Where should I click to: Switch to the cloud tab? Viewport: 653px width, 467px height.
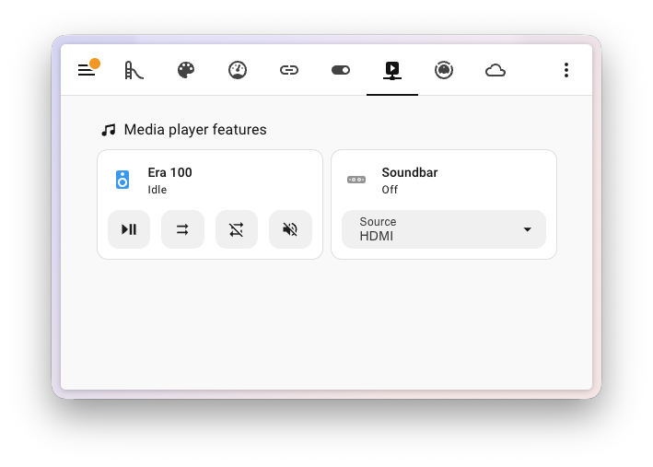496,70
